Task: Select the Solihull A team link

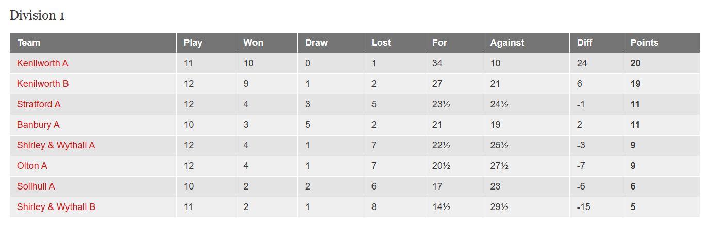Action: pos(36,186)
